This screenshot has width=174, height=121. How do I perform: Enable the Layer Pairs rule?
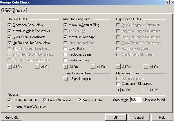pyautogui.click(x=66, y=49)
